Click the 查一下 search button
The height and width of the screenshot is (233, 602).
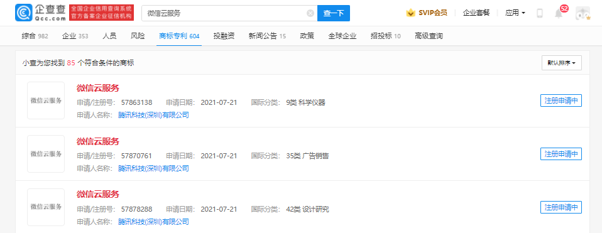pyautogui.click(x=334, y=13)
